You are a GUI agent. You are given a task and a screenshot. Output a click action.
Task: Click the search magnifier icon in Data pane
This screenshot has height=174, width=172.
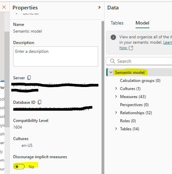coord(112,61)
